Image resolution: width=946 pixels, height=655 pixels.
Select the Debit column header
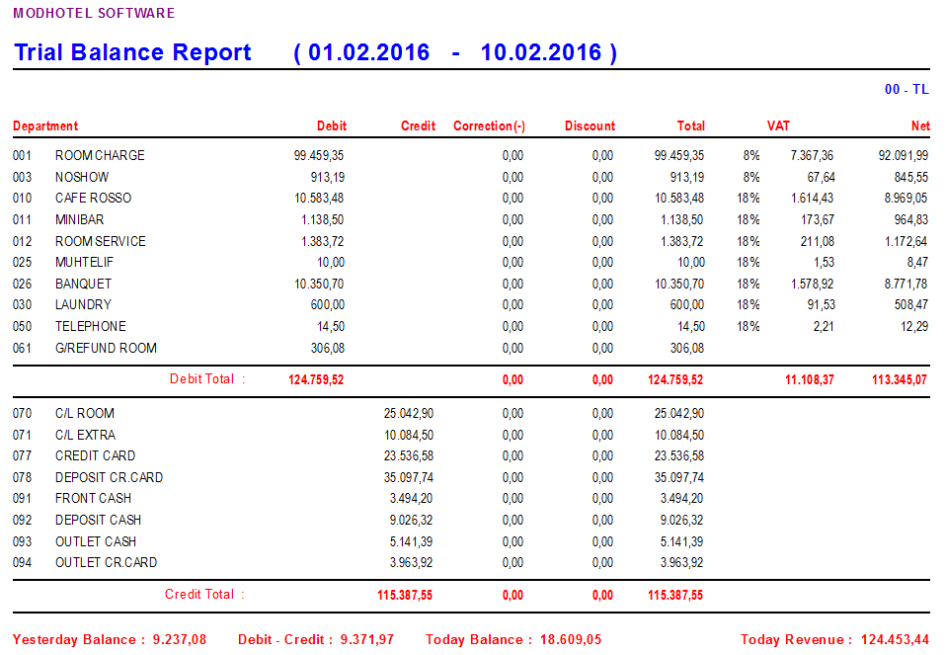(331, 126)
